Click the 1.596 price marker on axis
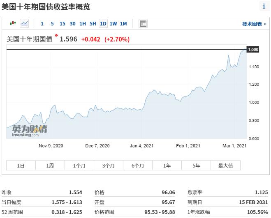Screen dimensions: 271x218 coord(253,50)
